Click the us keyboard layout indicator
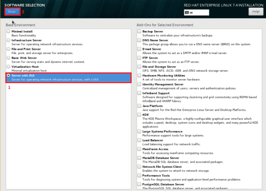Screen dimensions: 266x191 [x=197, y=12]
